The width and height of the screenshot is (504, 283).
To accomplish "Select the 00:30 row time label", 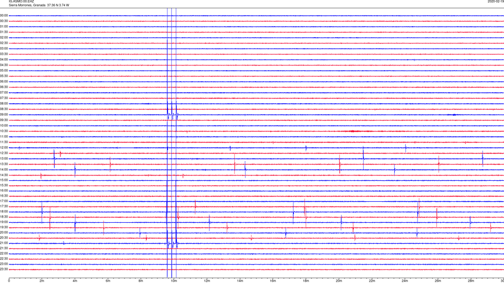I will 4,21.
